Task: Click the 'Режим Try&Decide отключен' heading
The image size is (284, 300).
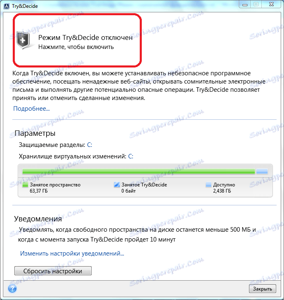Action: (85, 37)
